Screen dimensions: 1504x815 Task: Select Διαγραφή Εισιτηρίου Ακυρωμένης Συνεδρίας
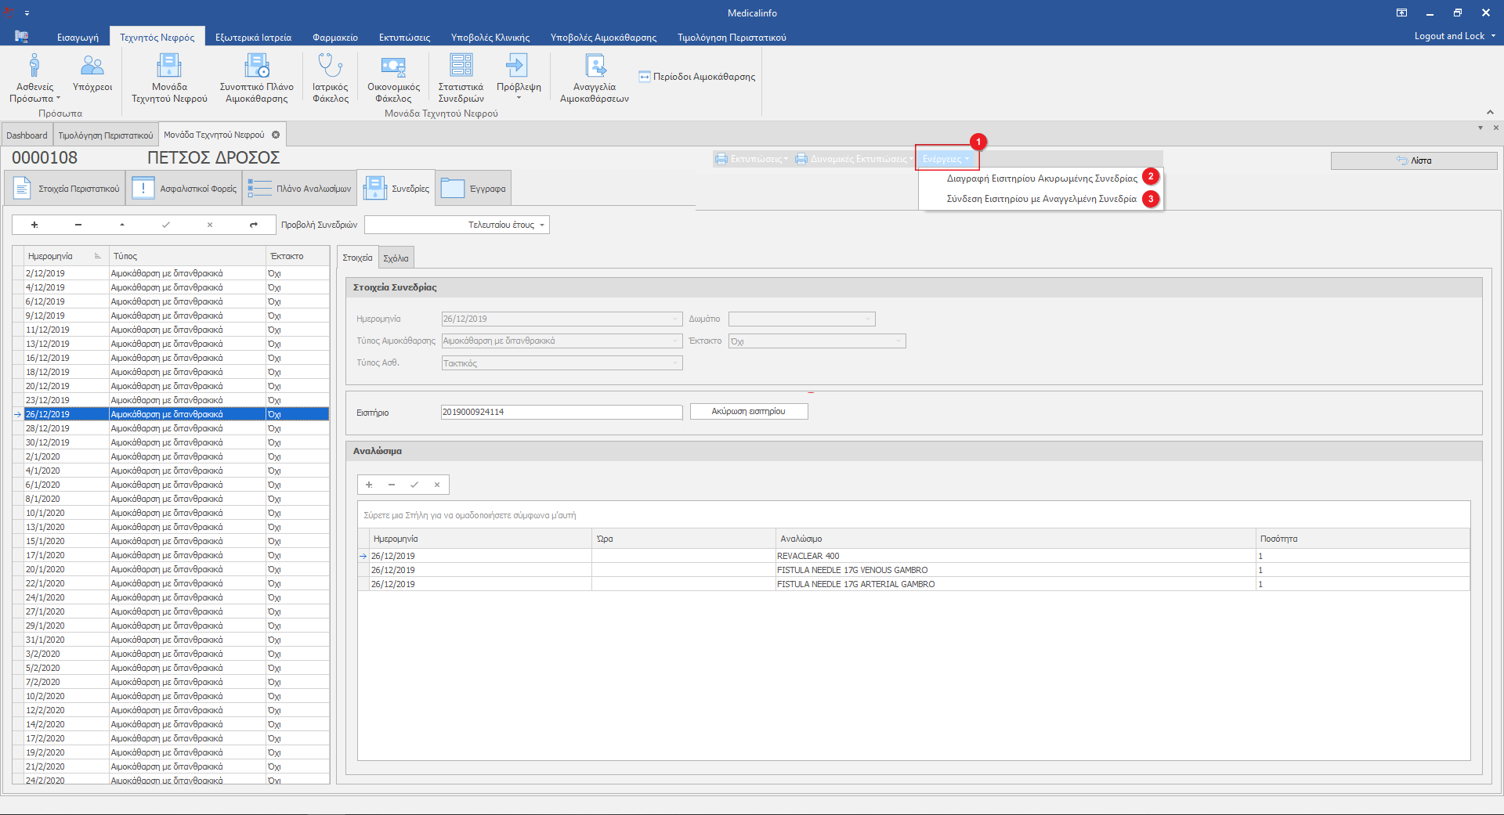1041,179
